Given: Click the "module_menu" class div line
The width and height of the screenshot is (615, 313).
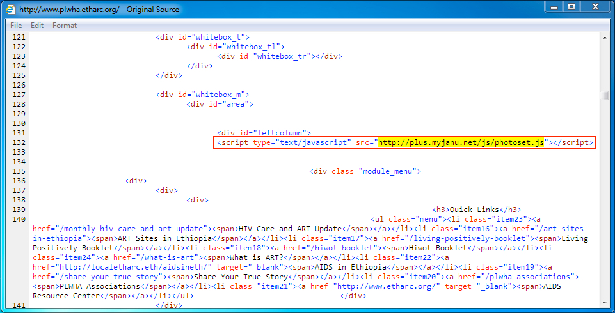Looking at the screenshot, I should 365,171.
